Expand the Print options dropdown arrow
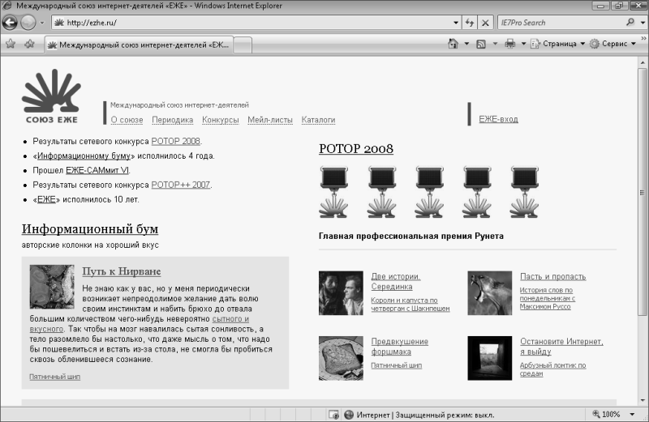Image resolution: width=649 pixels, height=422 pixels. click(523, 44)
